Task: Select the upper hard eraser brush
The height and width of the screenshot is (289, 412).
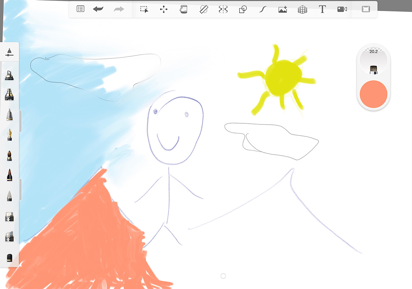Action: coord(9,217)
